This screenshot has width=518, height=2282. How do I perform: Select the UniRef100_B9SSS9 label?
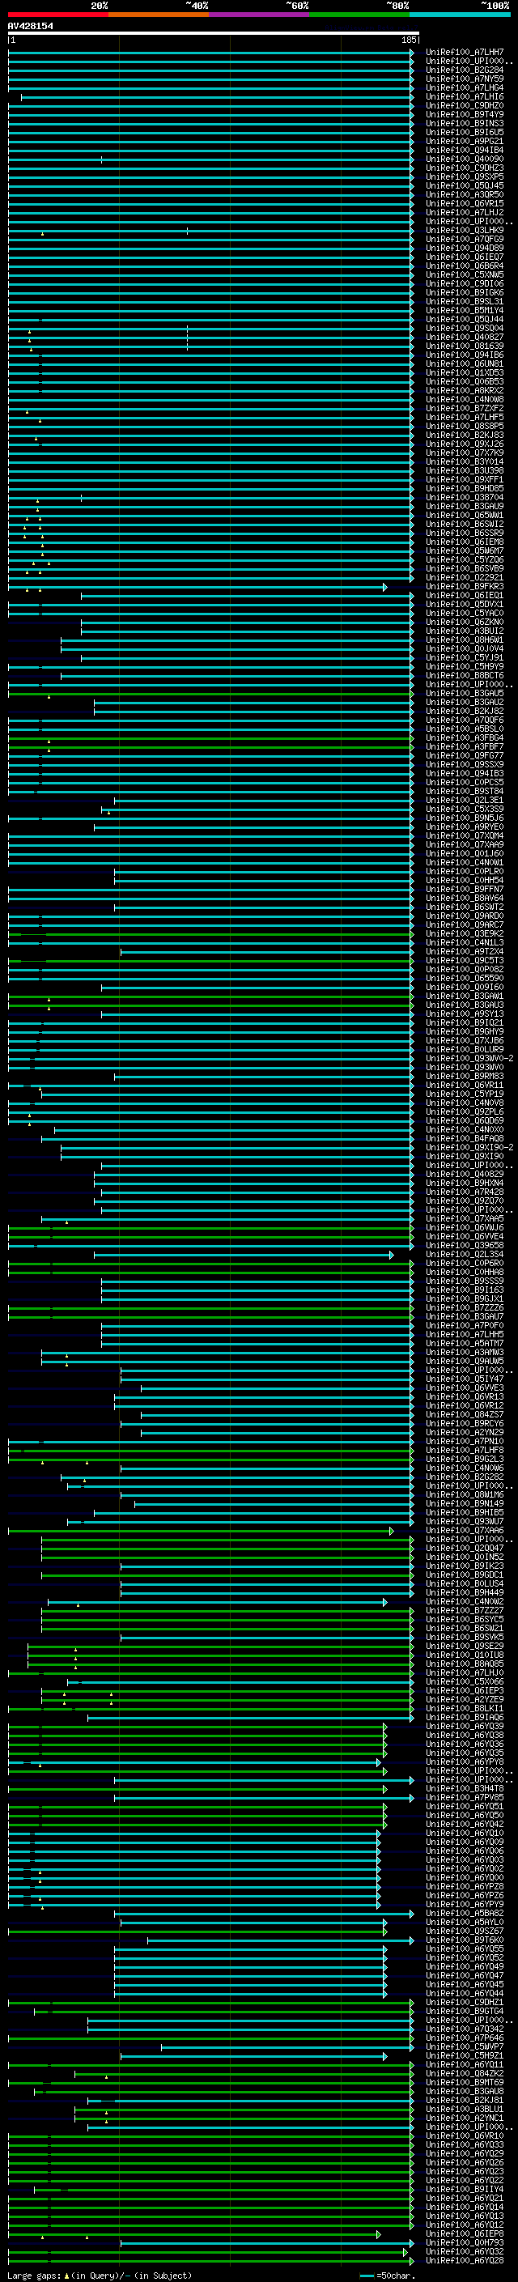(465, 1281)
